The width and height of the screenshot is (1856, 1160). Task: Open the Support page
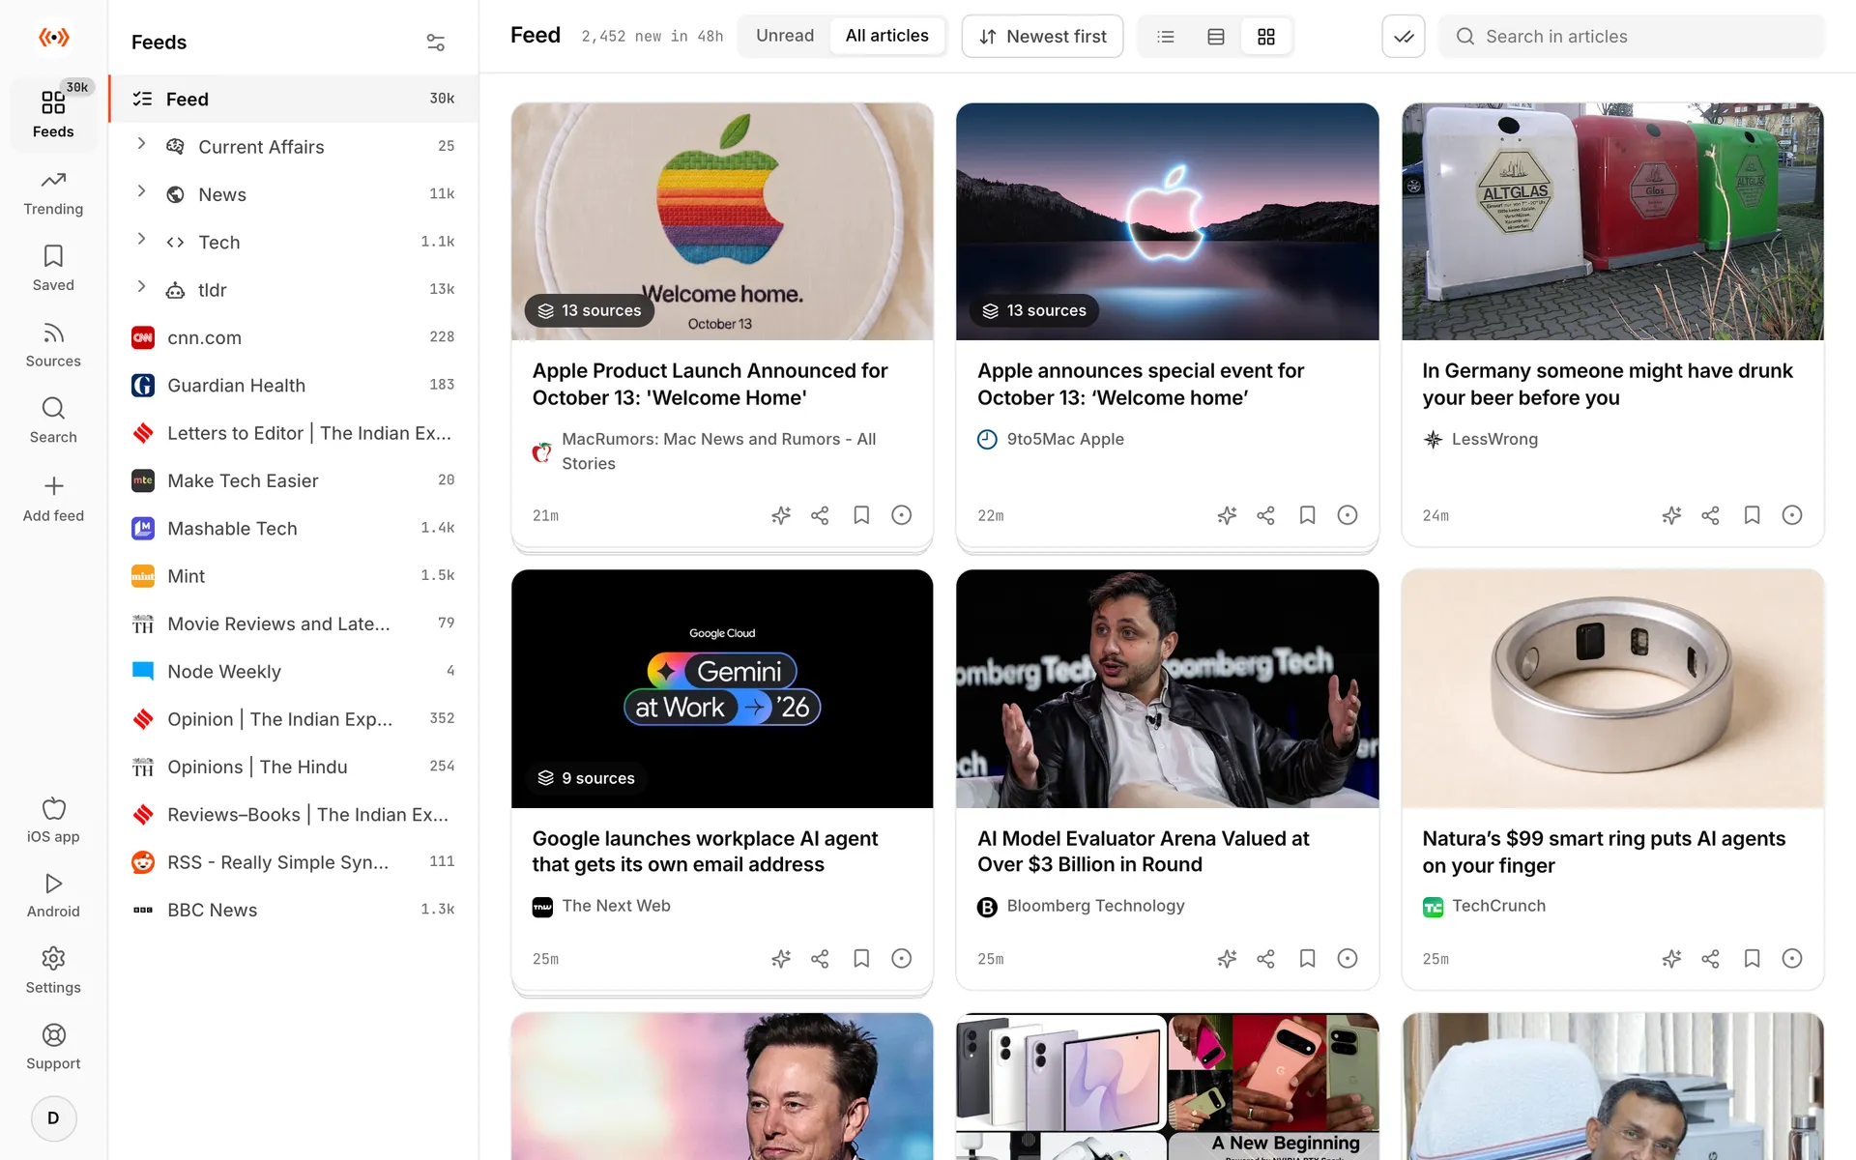coord(53,1047)
